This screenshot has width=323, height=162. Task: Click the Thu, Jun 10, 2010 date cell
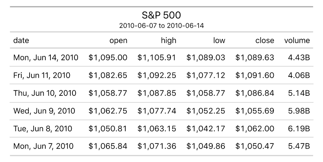(45, 93)
